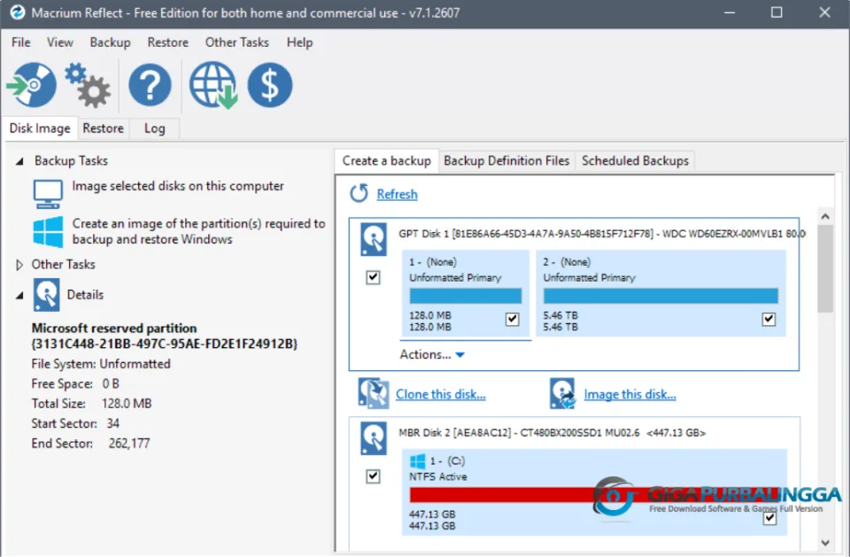This screenshot has height=557, width=850.
Task: Open the View menu
Action: tap(59, 43)
